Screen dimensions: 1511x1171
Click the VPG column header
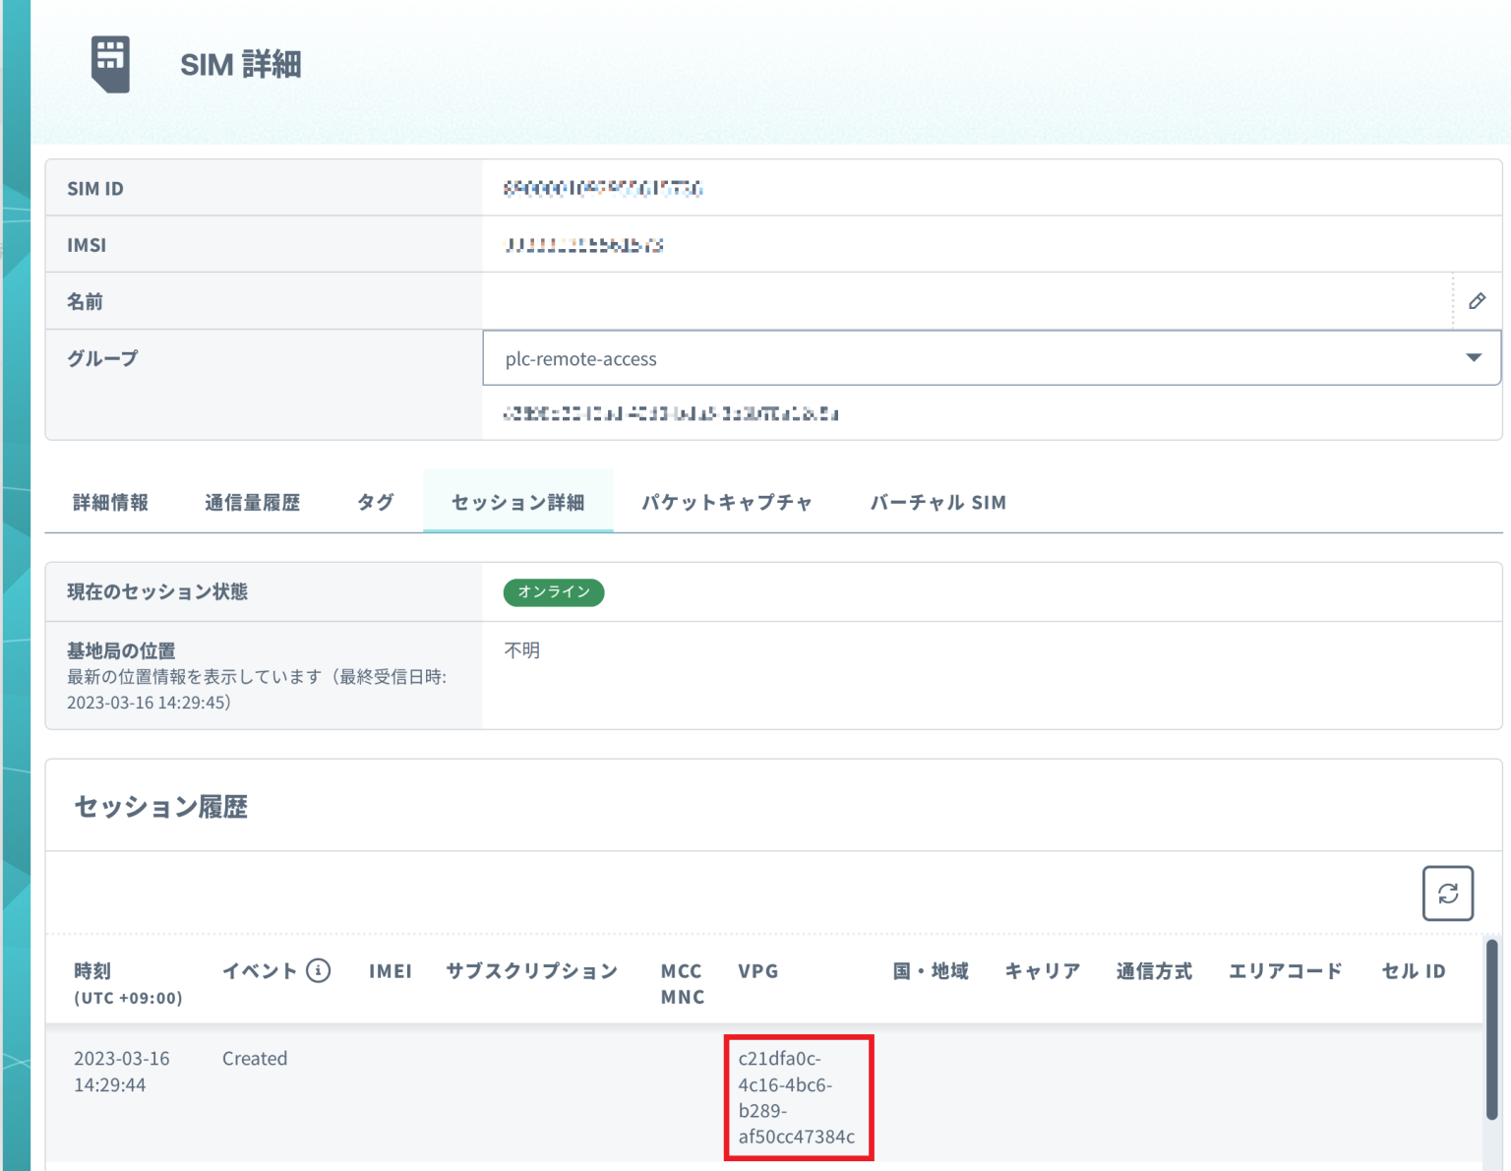click(757, 971)
